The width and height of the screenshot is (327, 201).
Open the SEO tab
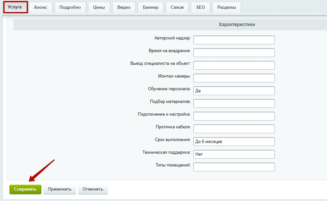pos(201,7)
